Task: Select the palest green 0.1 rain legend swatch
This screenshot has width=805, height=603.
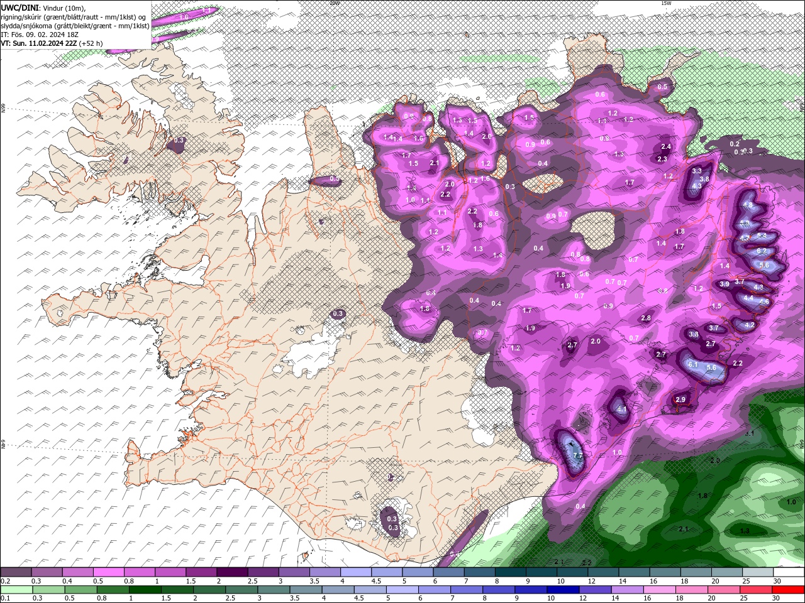Action: pyautogui.click(x=16, y=590)
